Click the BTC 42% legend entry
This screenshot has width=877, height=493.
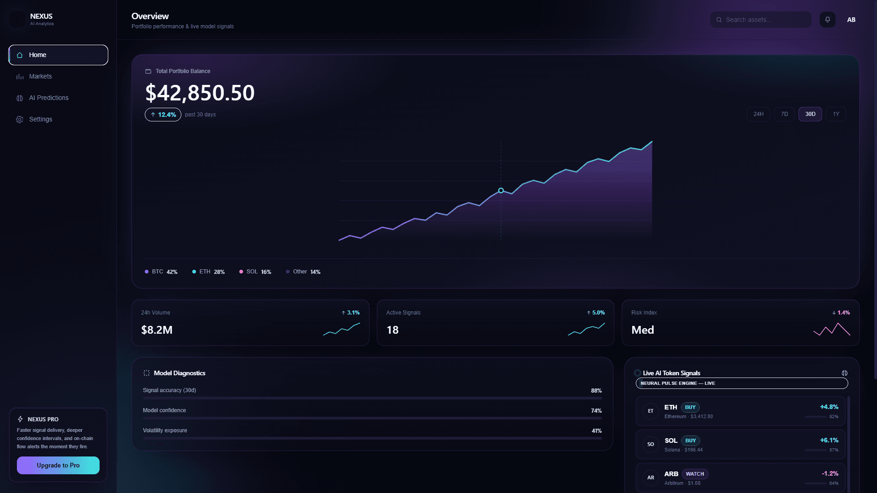tap(161, 272)
